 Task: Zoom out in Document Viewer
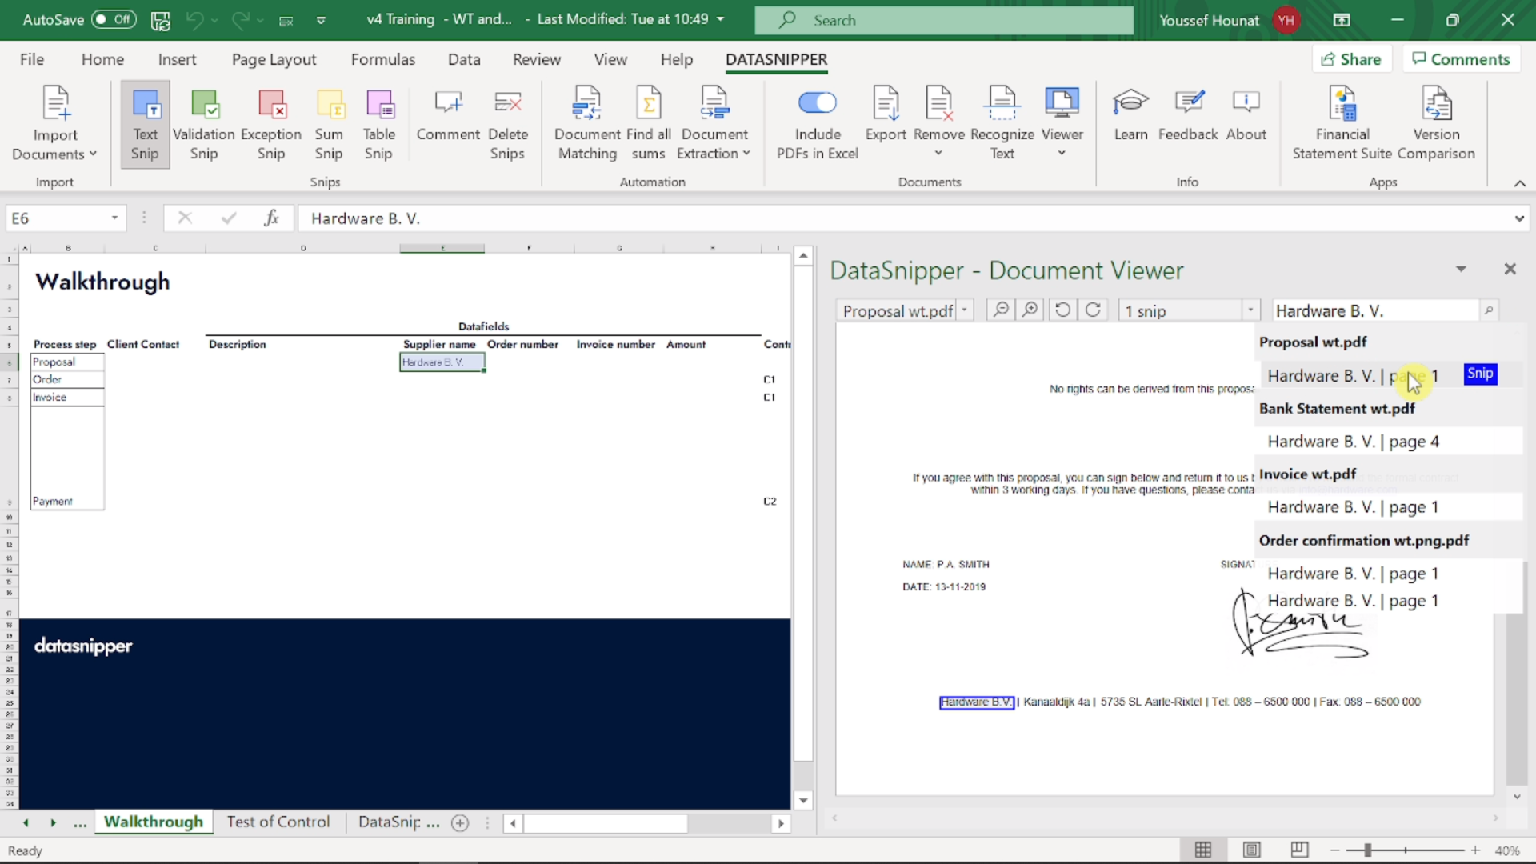click(x=1001, y=310)
